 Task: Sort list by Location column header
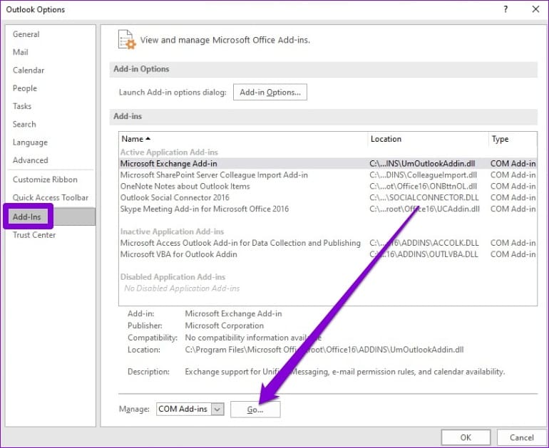[x=428, y=139]
